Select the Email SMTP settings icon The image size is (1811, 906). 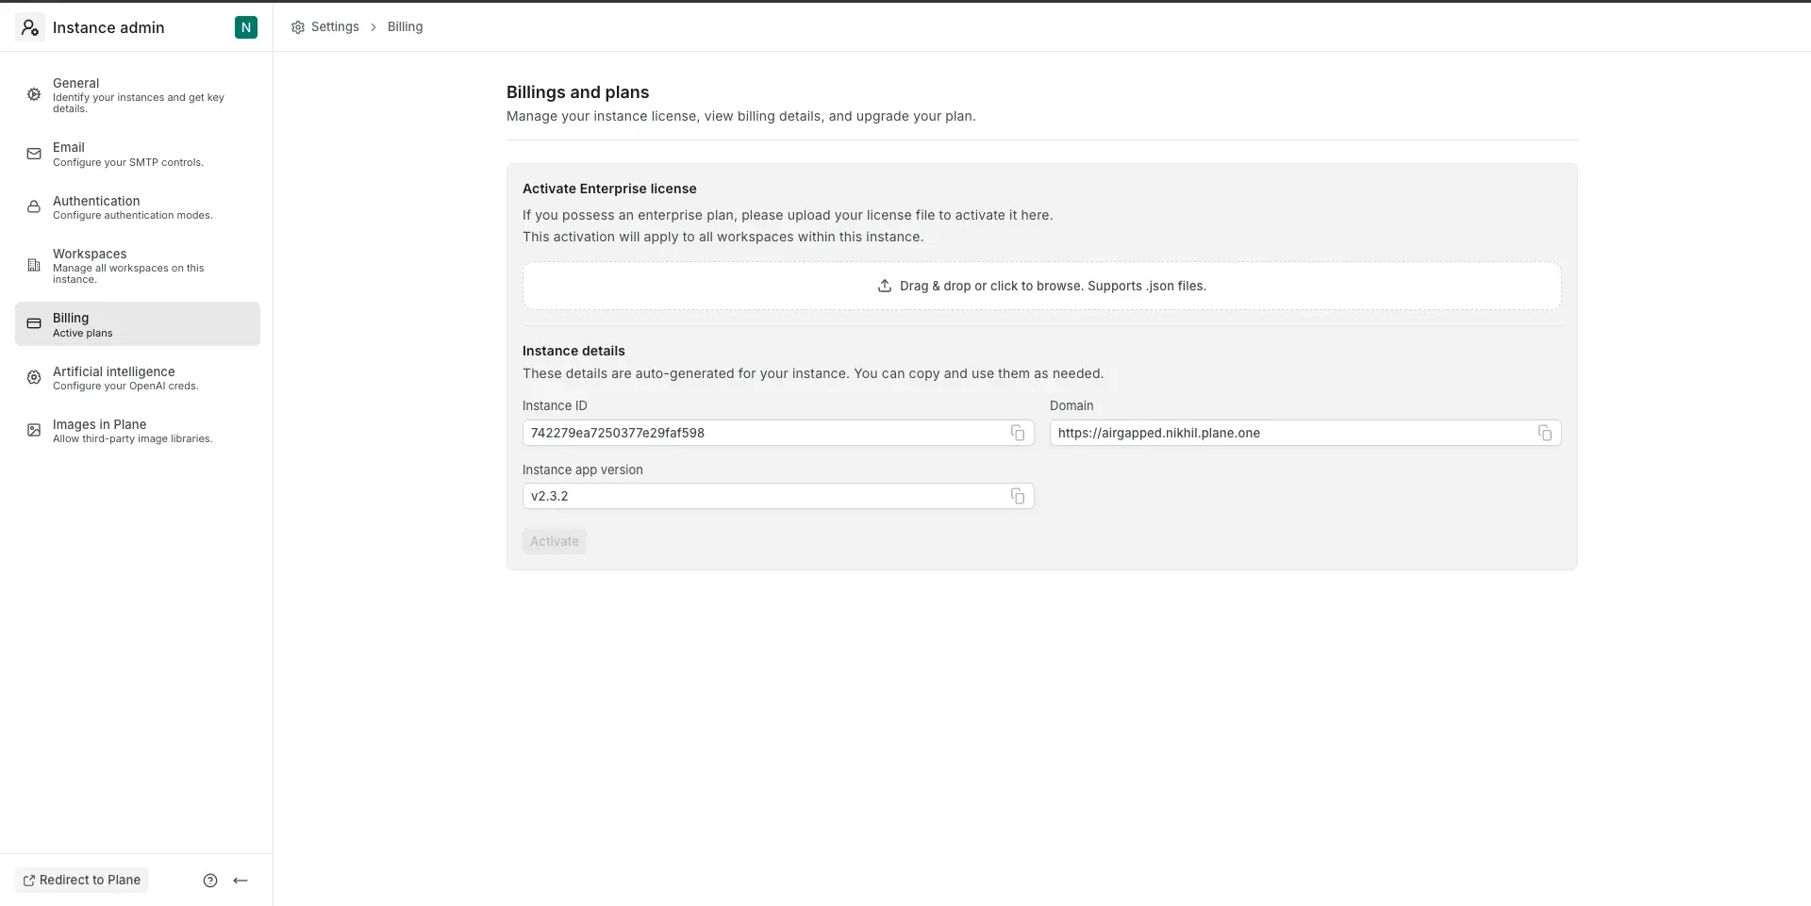(34, 154)
